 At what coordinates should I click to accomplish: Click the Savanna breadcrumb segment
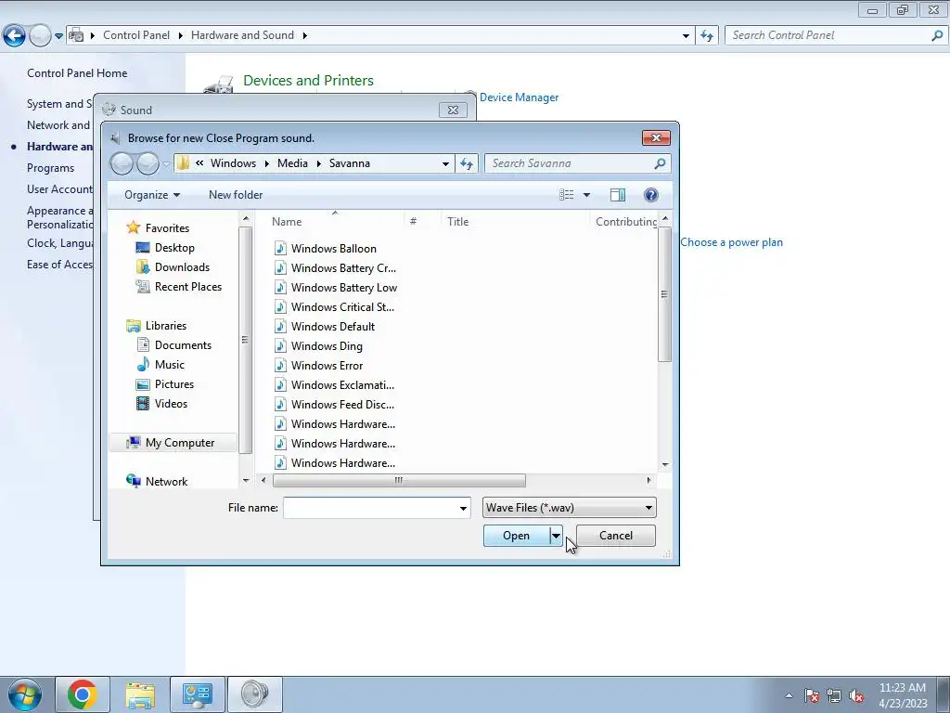[x=350, y=163]
